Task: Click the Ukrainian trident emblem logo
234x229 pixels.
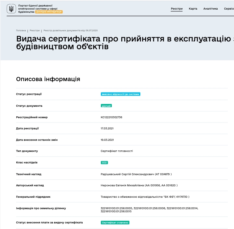Action: pos(11,9)
